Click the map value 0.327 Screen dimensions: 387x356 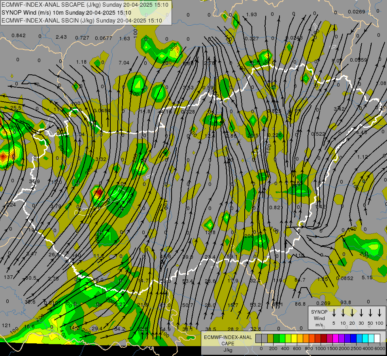(252, 39)
